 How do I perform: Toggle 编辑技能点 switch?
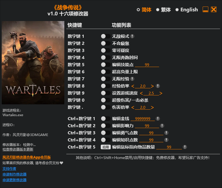pos(106,64)
